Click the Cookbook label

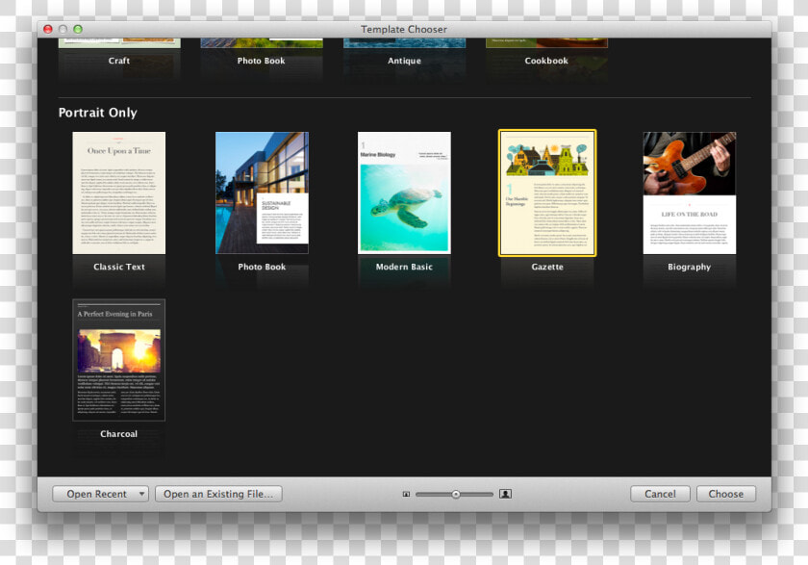click(x=546, y=61)
